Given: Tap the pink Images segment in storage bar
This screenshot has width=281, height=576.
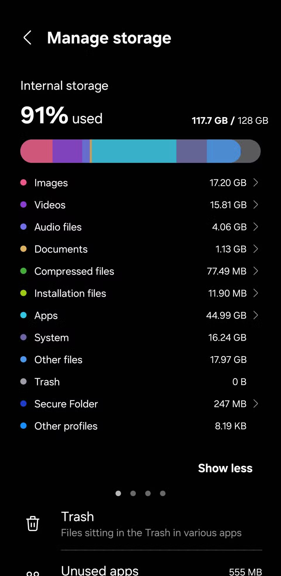Looking at the screenshot, I should (37, 151).
